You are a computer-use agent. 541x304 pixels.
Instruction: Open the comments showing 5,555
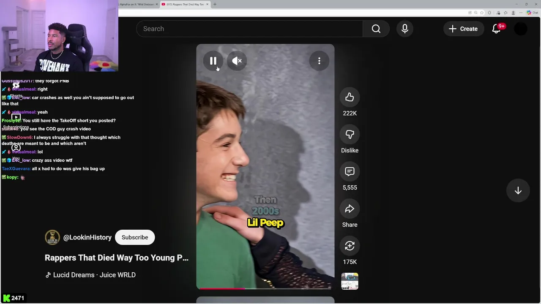(x=350, y=171)
